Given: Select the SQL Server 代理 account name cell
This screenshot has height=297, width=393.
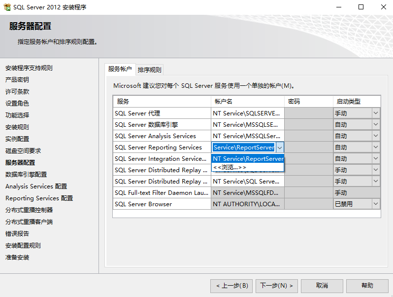Looking at the screenshot, I should 248,113.
